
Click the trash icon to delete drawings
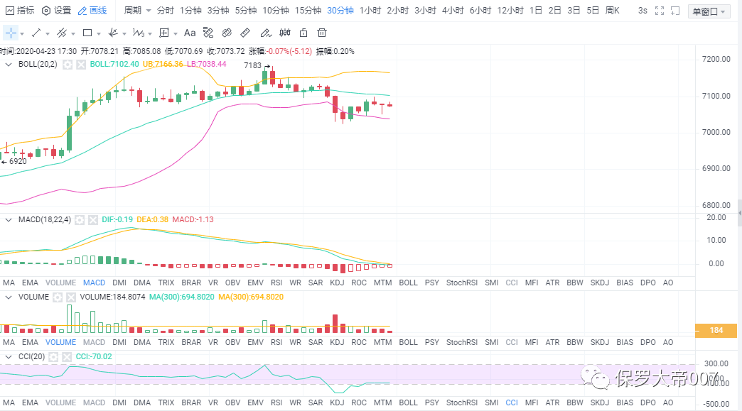[x=322, y=33]
